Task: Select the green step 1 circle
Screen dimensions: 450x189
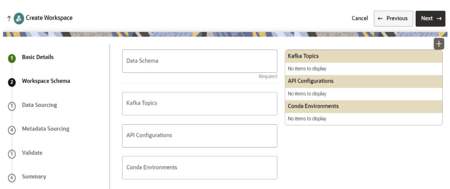Action: click(x=12, y=59)
